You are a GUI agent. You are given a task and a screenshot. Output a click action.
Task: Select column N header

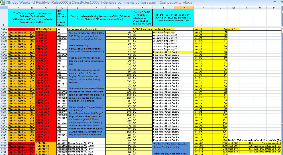(246, 8)
